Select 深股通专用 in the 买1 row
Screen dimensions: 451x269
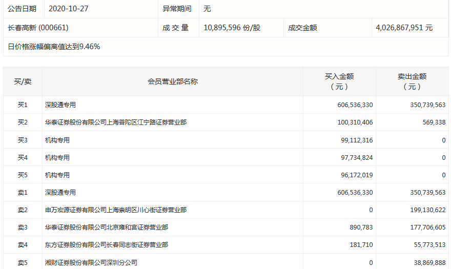pos(60,105)
